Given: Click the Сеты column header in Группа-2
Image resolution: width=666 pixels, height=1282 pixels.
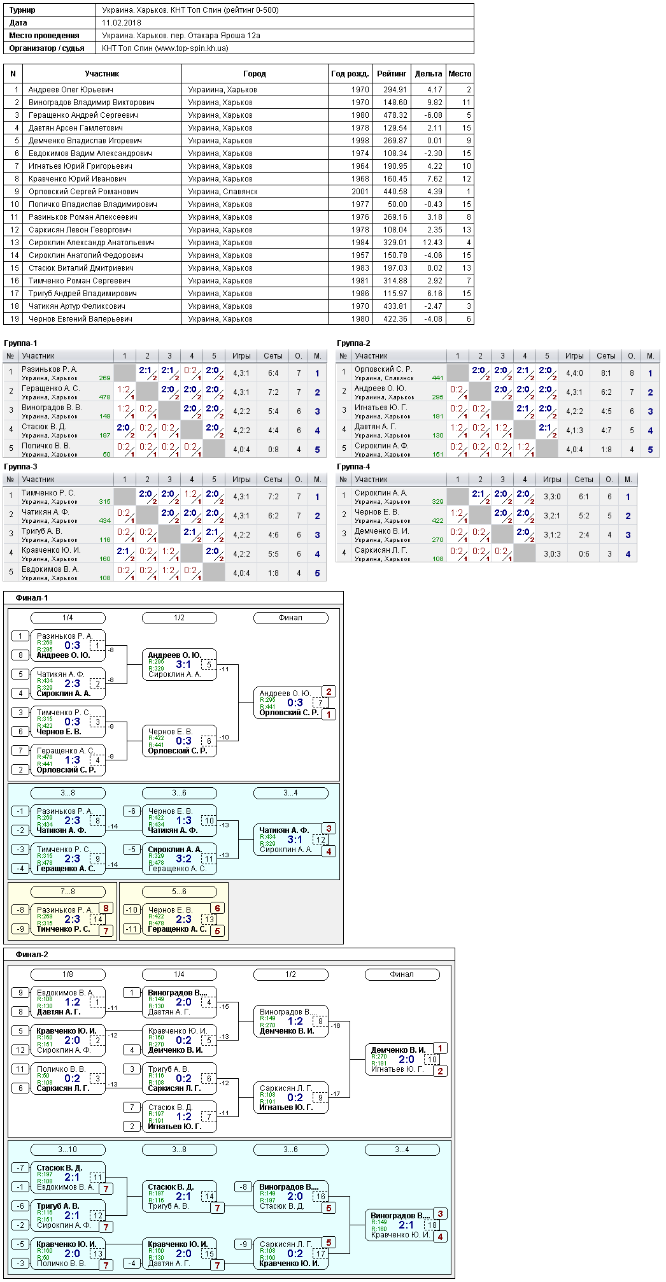Looking at the screenshot, I should (x=606, y=356).
